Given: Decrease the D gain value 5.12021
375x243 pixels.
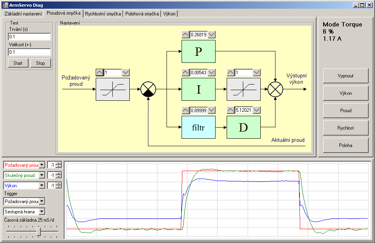Looking at the screenshot, I should tap(257, 110).
